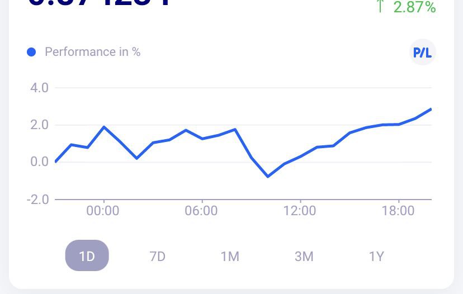Switch to the 1M time range
Image resolution: width=463 pixels, height=294 pixels.
click(x=230, y=256)
